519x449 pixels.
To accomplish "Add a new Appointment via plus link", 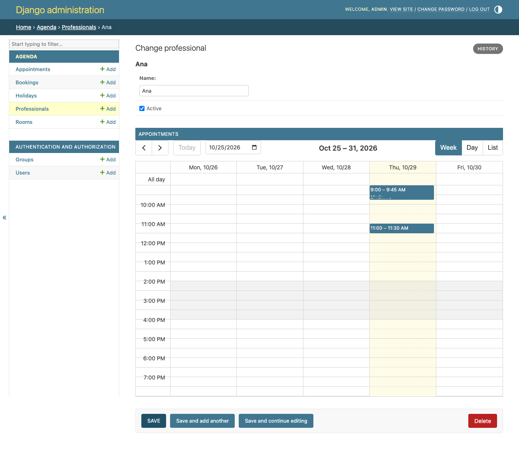I will click(108, 69).
